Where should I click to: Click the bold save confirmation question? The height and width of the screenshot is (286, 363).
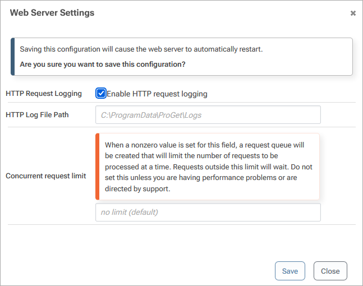103,64
